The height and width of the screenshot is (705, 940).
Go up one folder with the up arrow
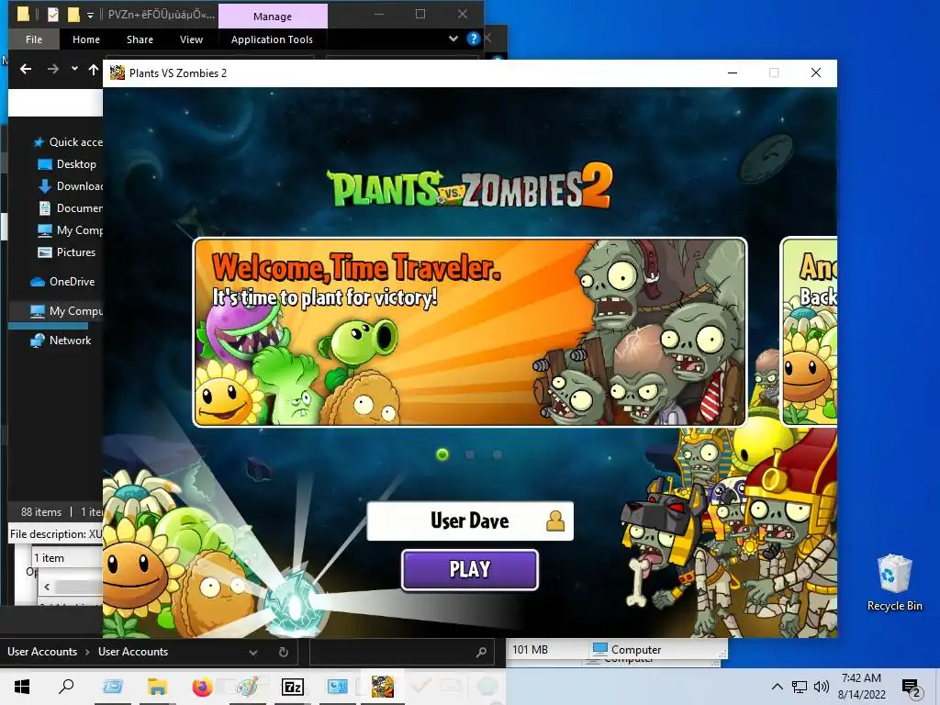(94, 69)
